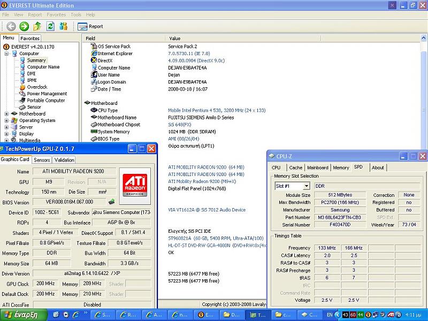Screen dimensions: 428x321
Task: Switch to the Validation tab in GPU-Z
Action: click(64, 160)
